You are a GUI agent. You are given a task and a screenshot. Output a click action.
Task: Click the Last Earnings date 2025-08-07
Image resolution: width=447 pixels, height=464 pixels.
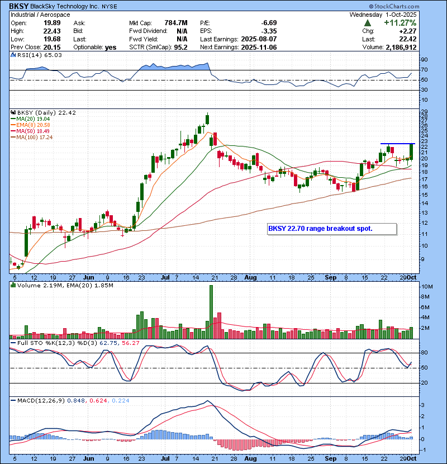[259, 39]
